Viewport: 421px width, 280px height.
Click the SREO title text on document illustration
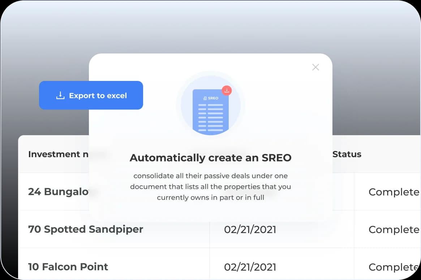[213, 98]
